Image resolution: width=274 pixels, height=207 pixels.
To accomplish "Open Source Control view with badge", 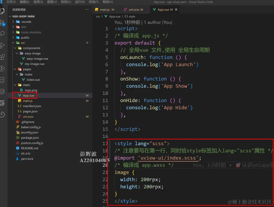I will [2, 23].
